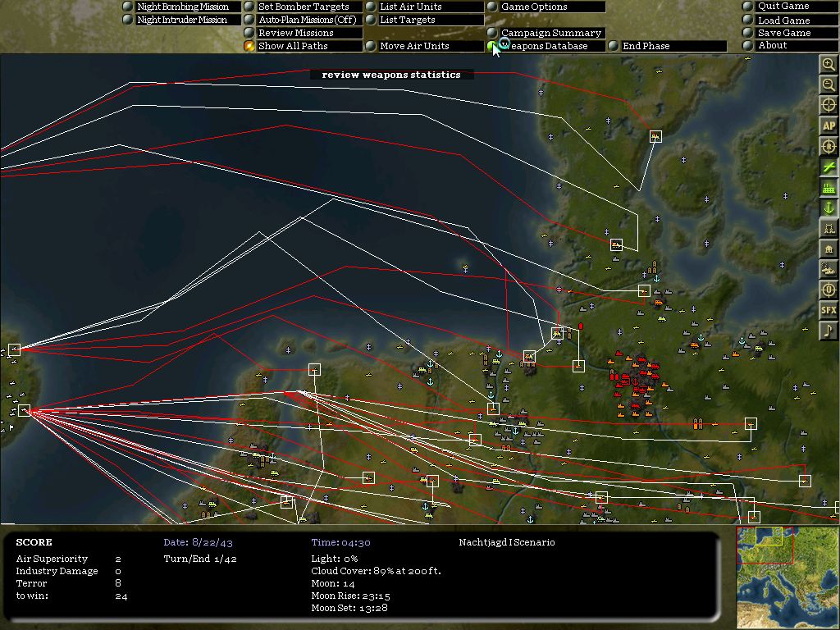840x630 pixels.
Task: Click 'Moon Rise: 23:15' text
Action: point(350,596)
